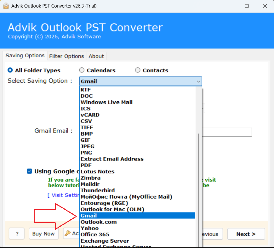This screenshot has width=274, height=248.
Task: Click the question mark help button
Action: pos(17,234)
